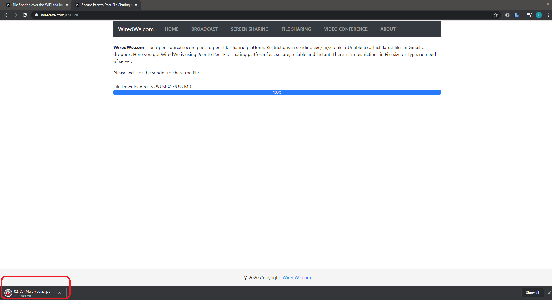Click the bold WiredWe.com text in description
Screen dimensions: 552x300
(x=129, y=48)
